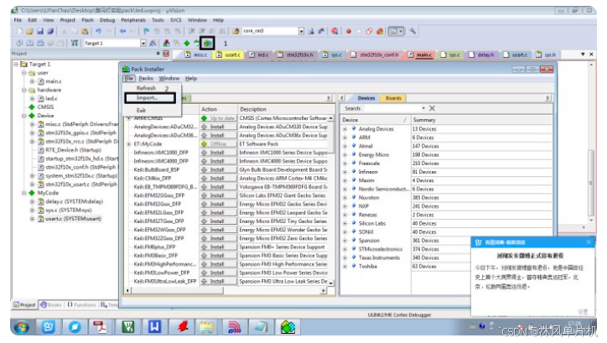
Task: Dismiss the news popup with its X
Action: click(x=589, y=242)
